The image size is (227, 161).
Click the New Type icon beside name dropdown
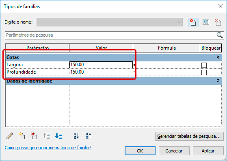pos(193,22)
